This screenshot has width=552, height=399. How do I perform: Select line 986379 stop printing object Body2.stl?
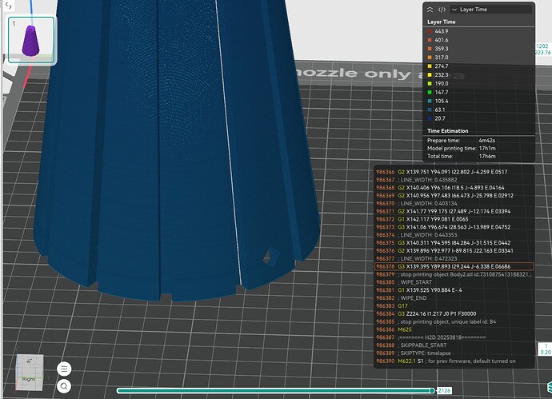454,274
